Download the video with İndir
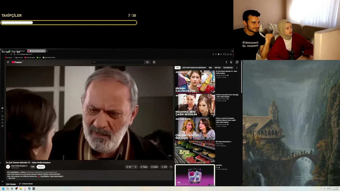 pyautogui.click(x=164, y=167)
